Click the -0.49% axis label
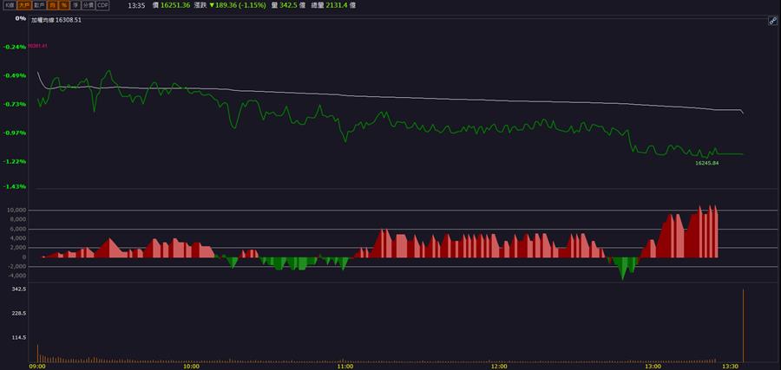The width and height of the screenshot is (781, 370). [x=15, y=75]
